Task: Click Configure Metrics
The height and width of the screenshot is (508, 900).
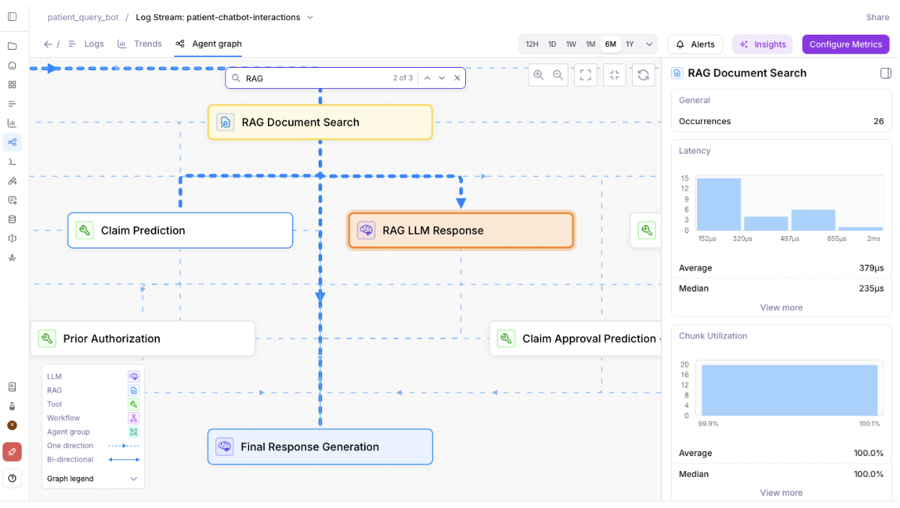Action: click(x=845, y=44)
